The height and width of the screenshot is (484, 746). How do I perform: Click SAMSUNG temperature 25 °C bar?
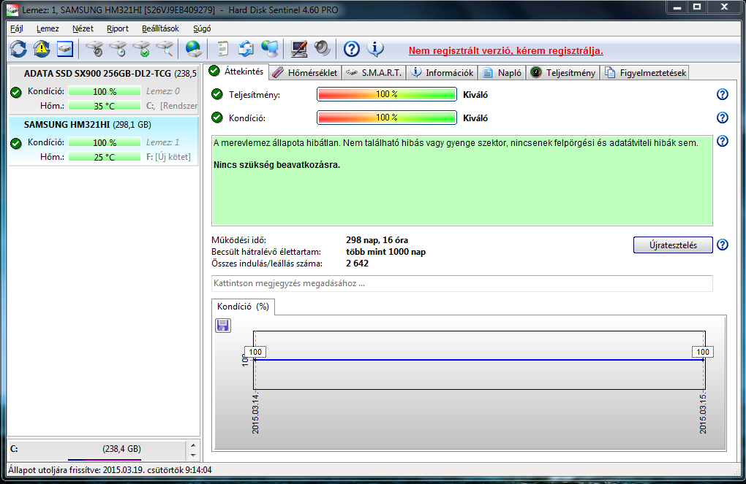[105, 157]
